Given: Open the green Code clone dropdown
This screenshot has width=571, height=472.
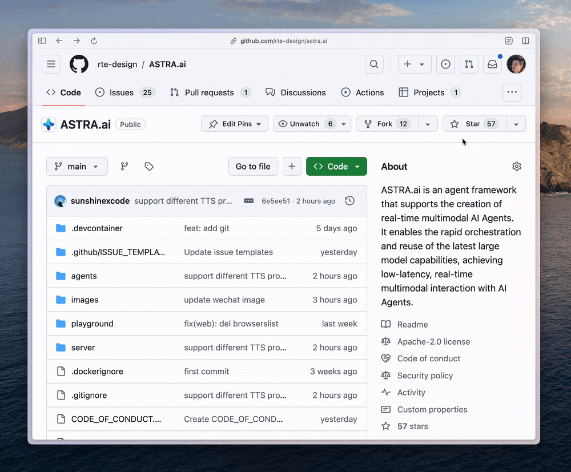Looking at the screenshot, I should [336, 166].
